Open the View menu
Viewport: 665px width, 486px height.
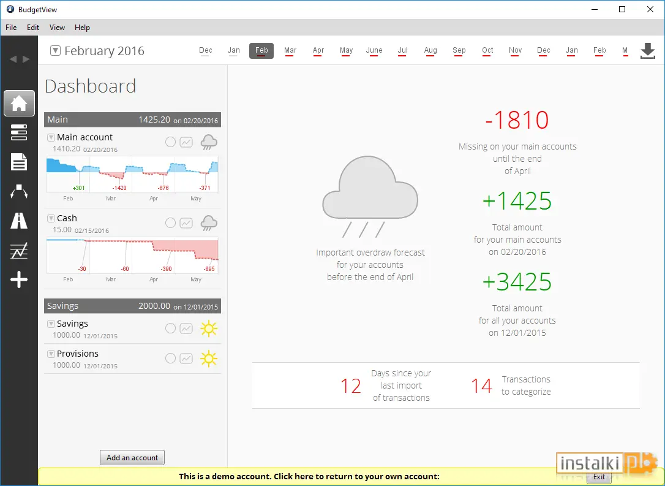(57, 28)
